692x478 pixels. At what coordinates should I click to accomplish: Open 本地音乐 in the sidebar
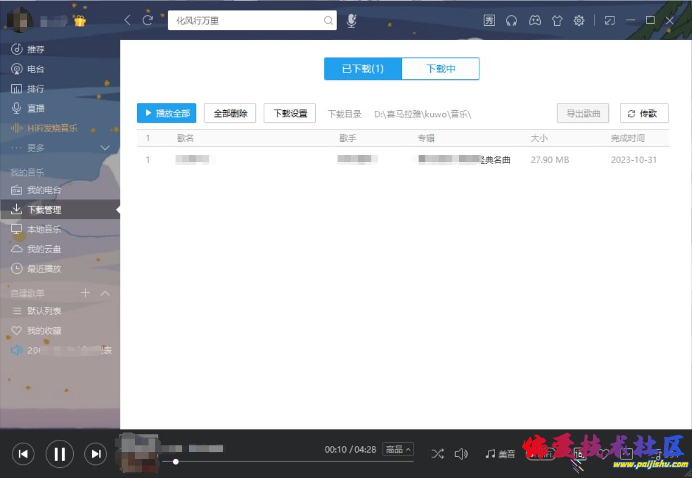[x=45, y=229]
